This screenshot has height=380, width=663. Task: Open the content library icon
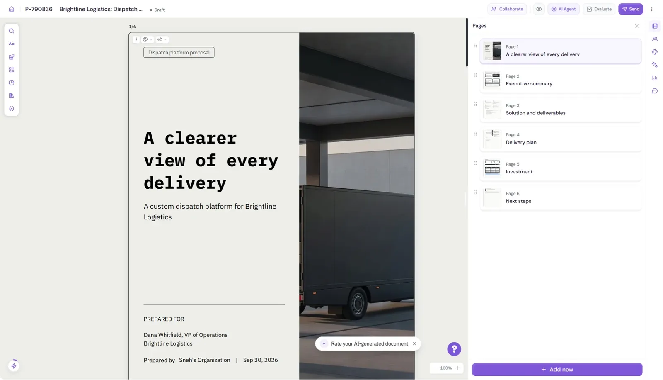(x=12, y=96)
